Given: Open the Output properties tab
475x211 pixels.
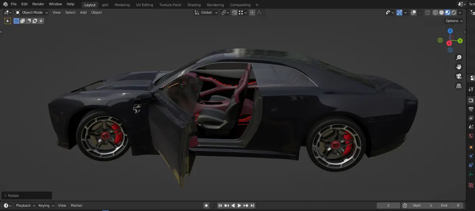Looking at the screenshot, I should 471,109.
